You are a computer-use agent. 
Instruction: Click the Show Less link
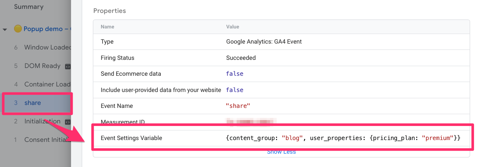(281, 152)
